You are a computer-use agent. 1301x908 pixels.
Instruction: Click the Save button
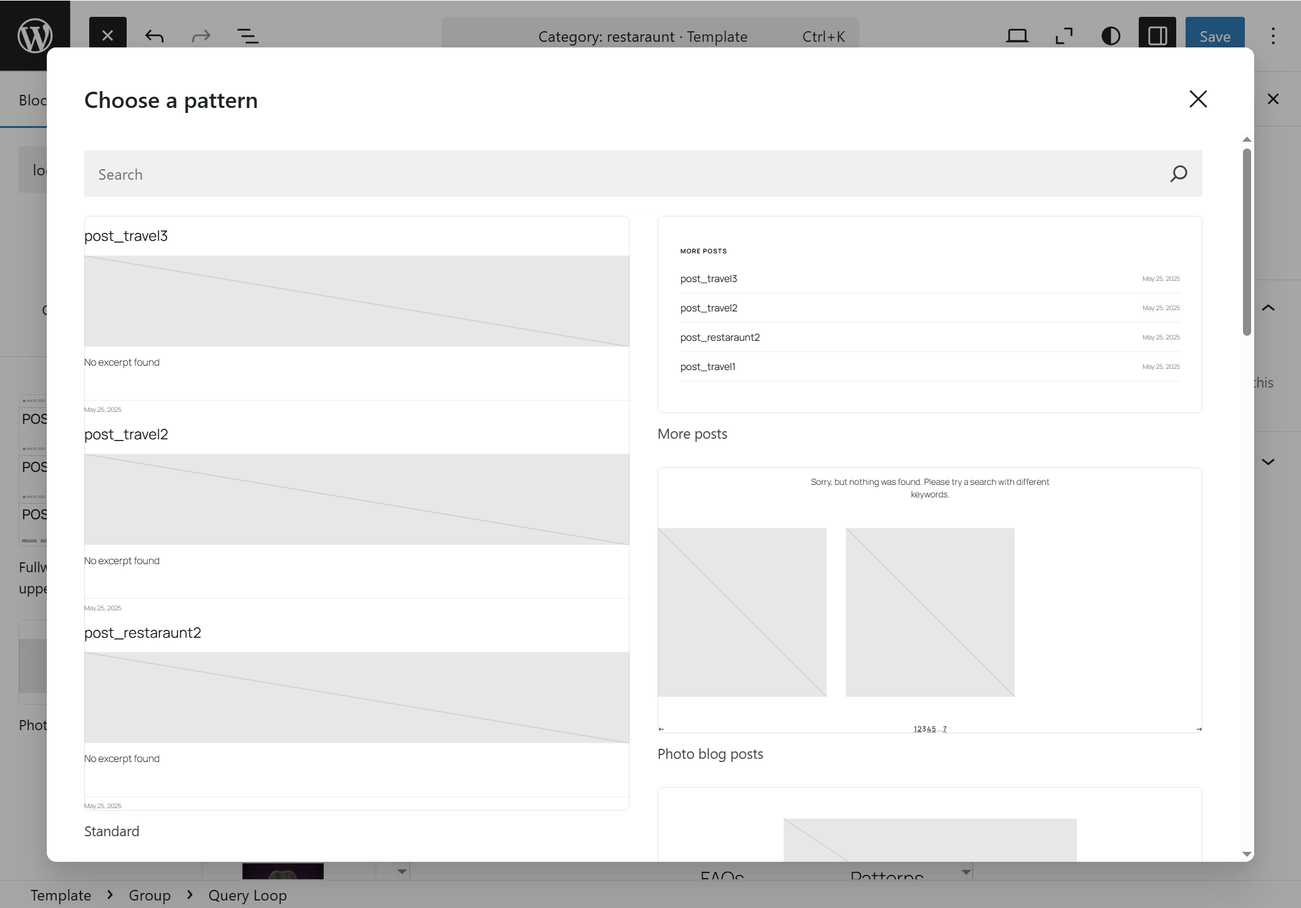[1214, 36]
